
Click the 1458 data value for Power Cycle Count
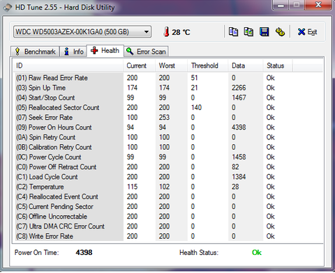(239, 157)
